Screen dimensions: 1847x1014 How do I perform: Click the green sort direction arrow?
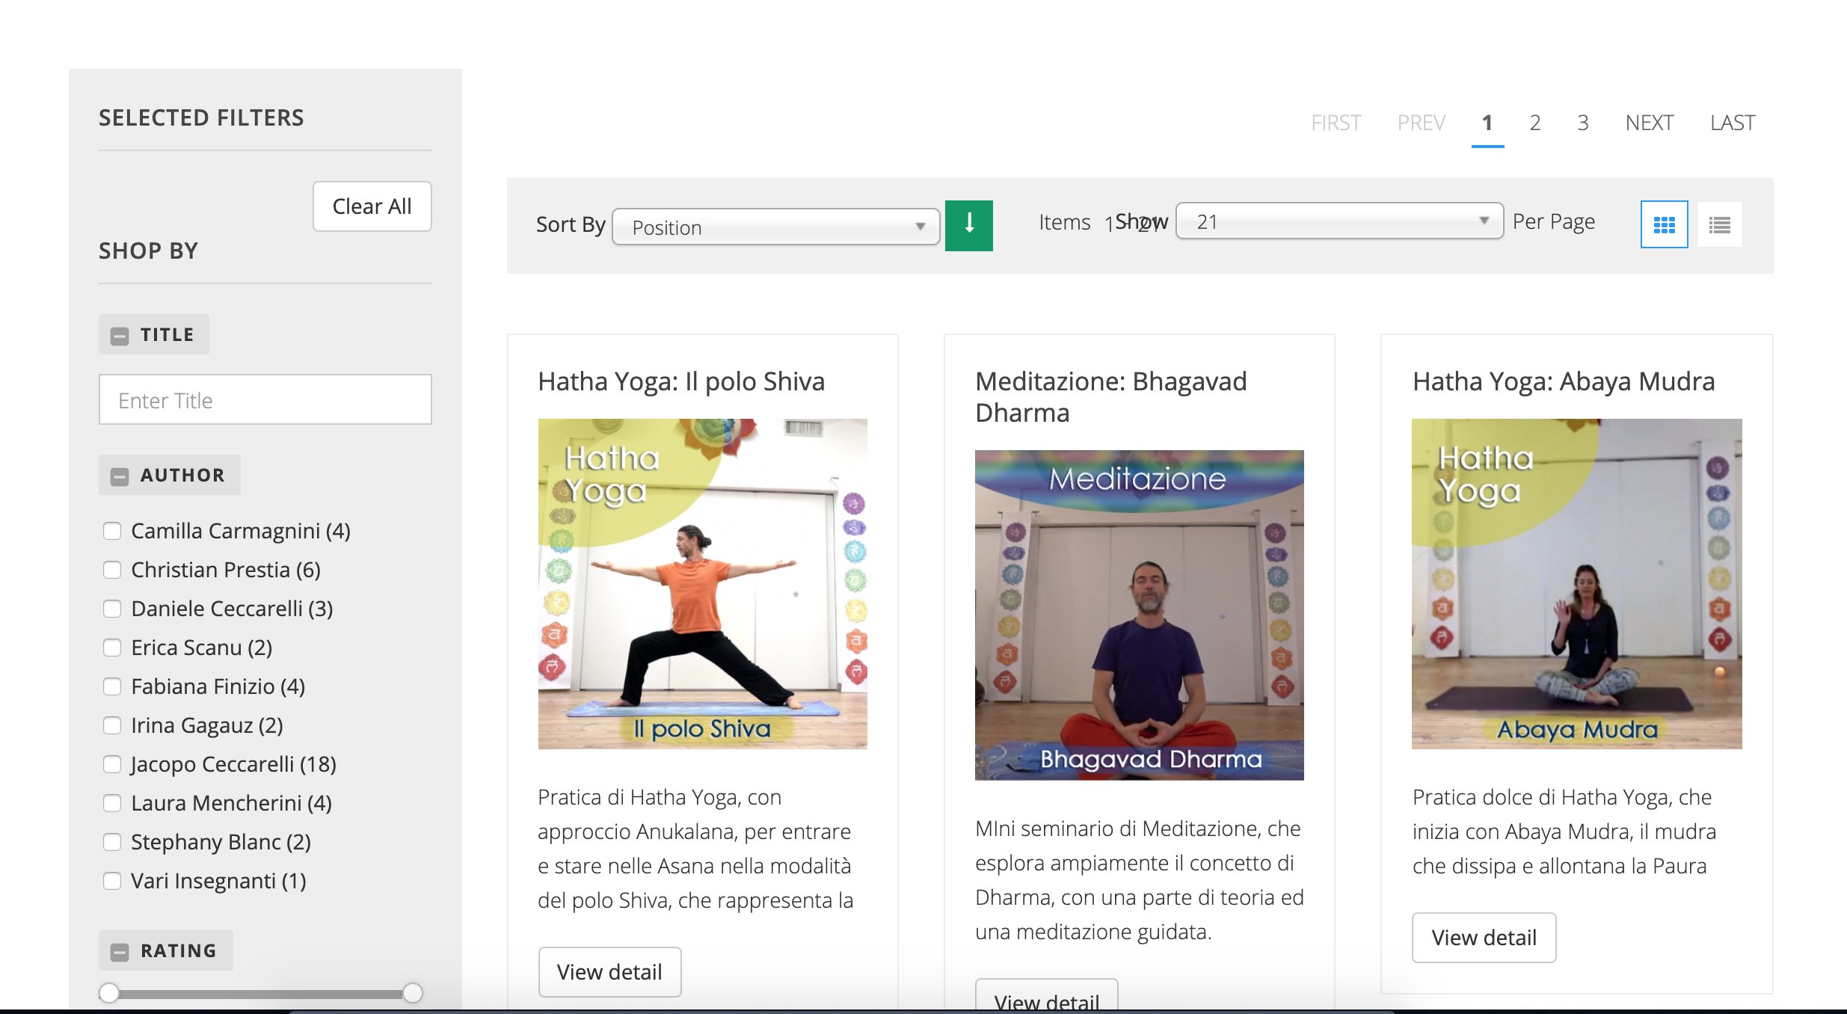click(968, 225)
